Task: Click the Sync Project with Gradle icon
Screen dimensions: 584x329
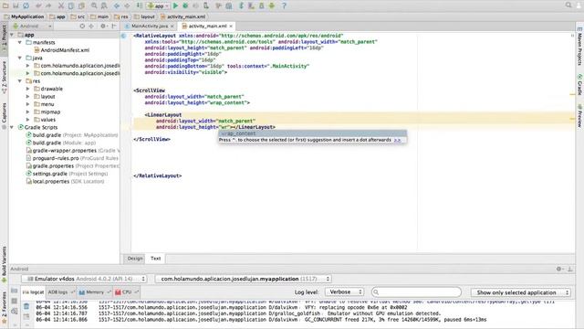Action: coord(241,5)
